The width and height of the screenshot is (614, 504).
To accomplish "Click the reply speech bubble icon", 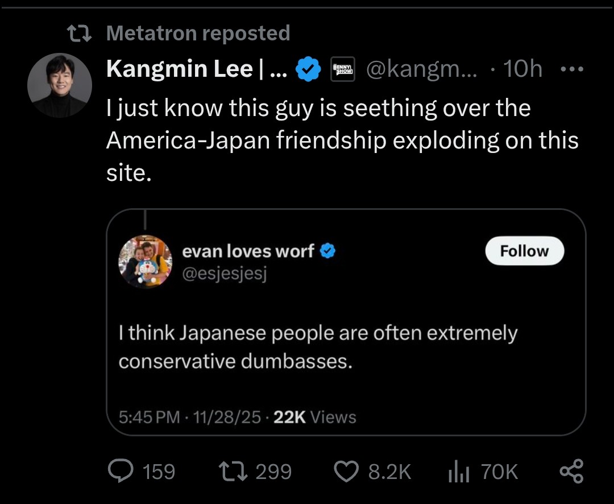I will coord(120,472).
